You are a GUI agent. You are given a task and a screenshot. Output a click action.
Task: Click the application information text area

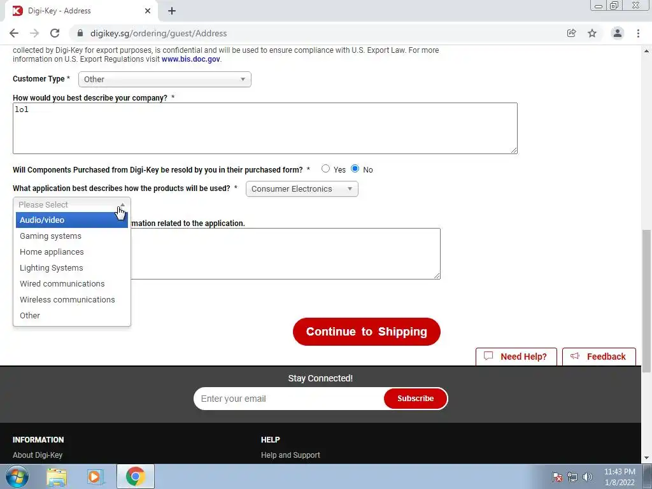[x=286, y=253]
